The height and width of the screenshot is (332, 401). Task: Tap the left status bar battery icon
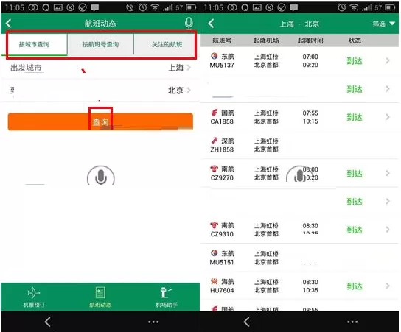pos(191,7)
